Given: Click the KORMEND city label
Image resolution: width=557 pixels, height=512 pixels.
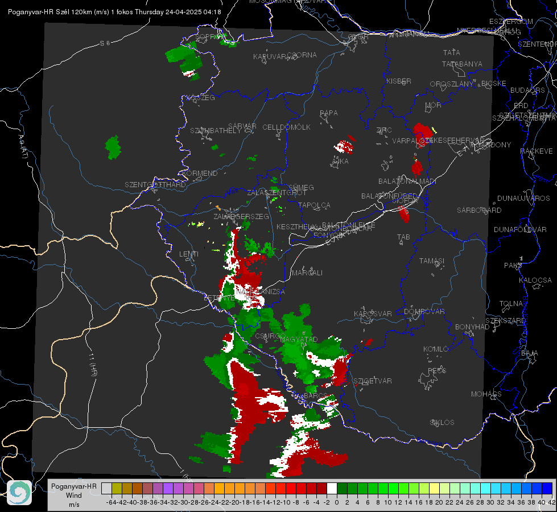Looking at the screenshot, I should 199,174.
